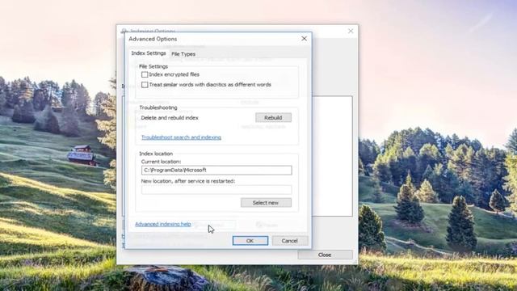Click the 'Delete and rebuild index' text
Viewport: 517px width, 291px height.
170,118
